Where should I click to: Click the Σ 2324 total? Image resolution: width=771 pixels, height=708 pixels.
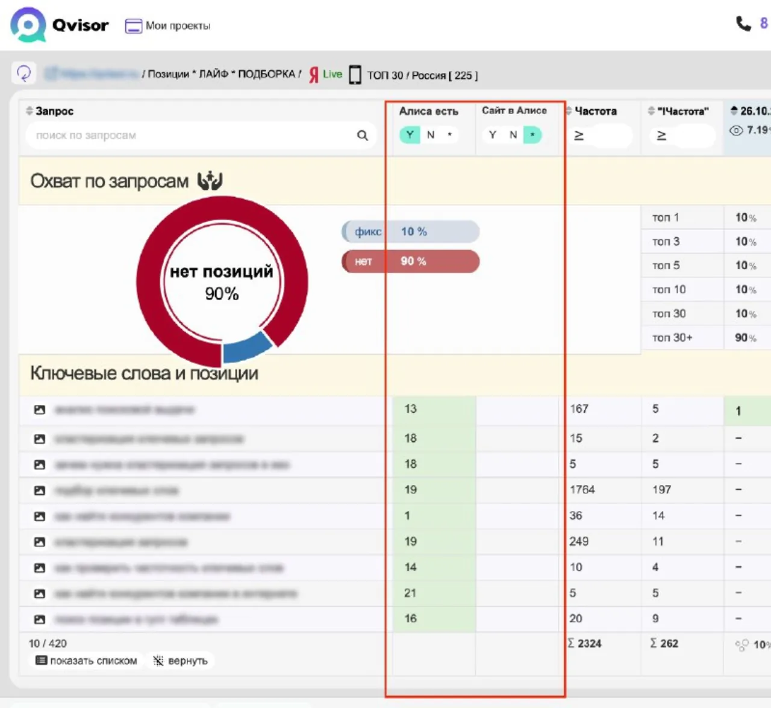584,644
